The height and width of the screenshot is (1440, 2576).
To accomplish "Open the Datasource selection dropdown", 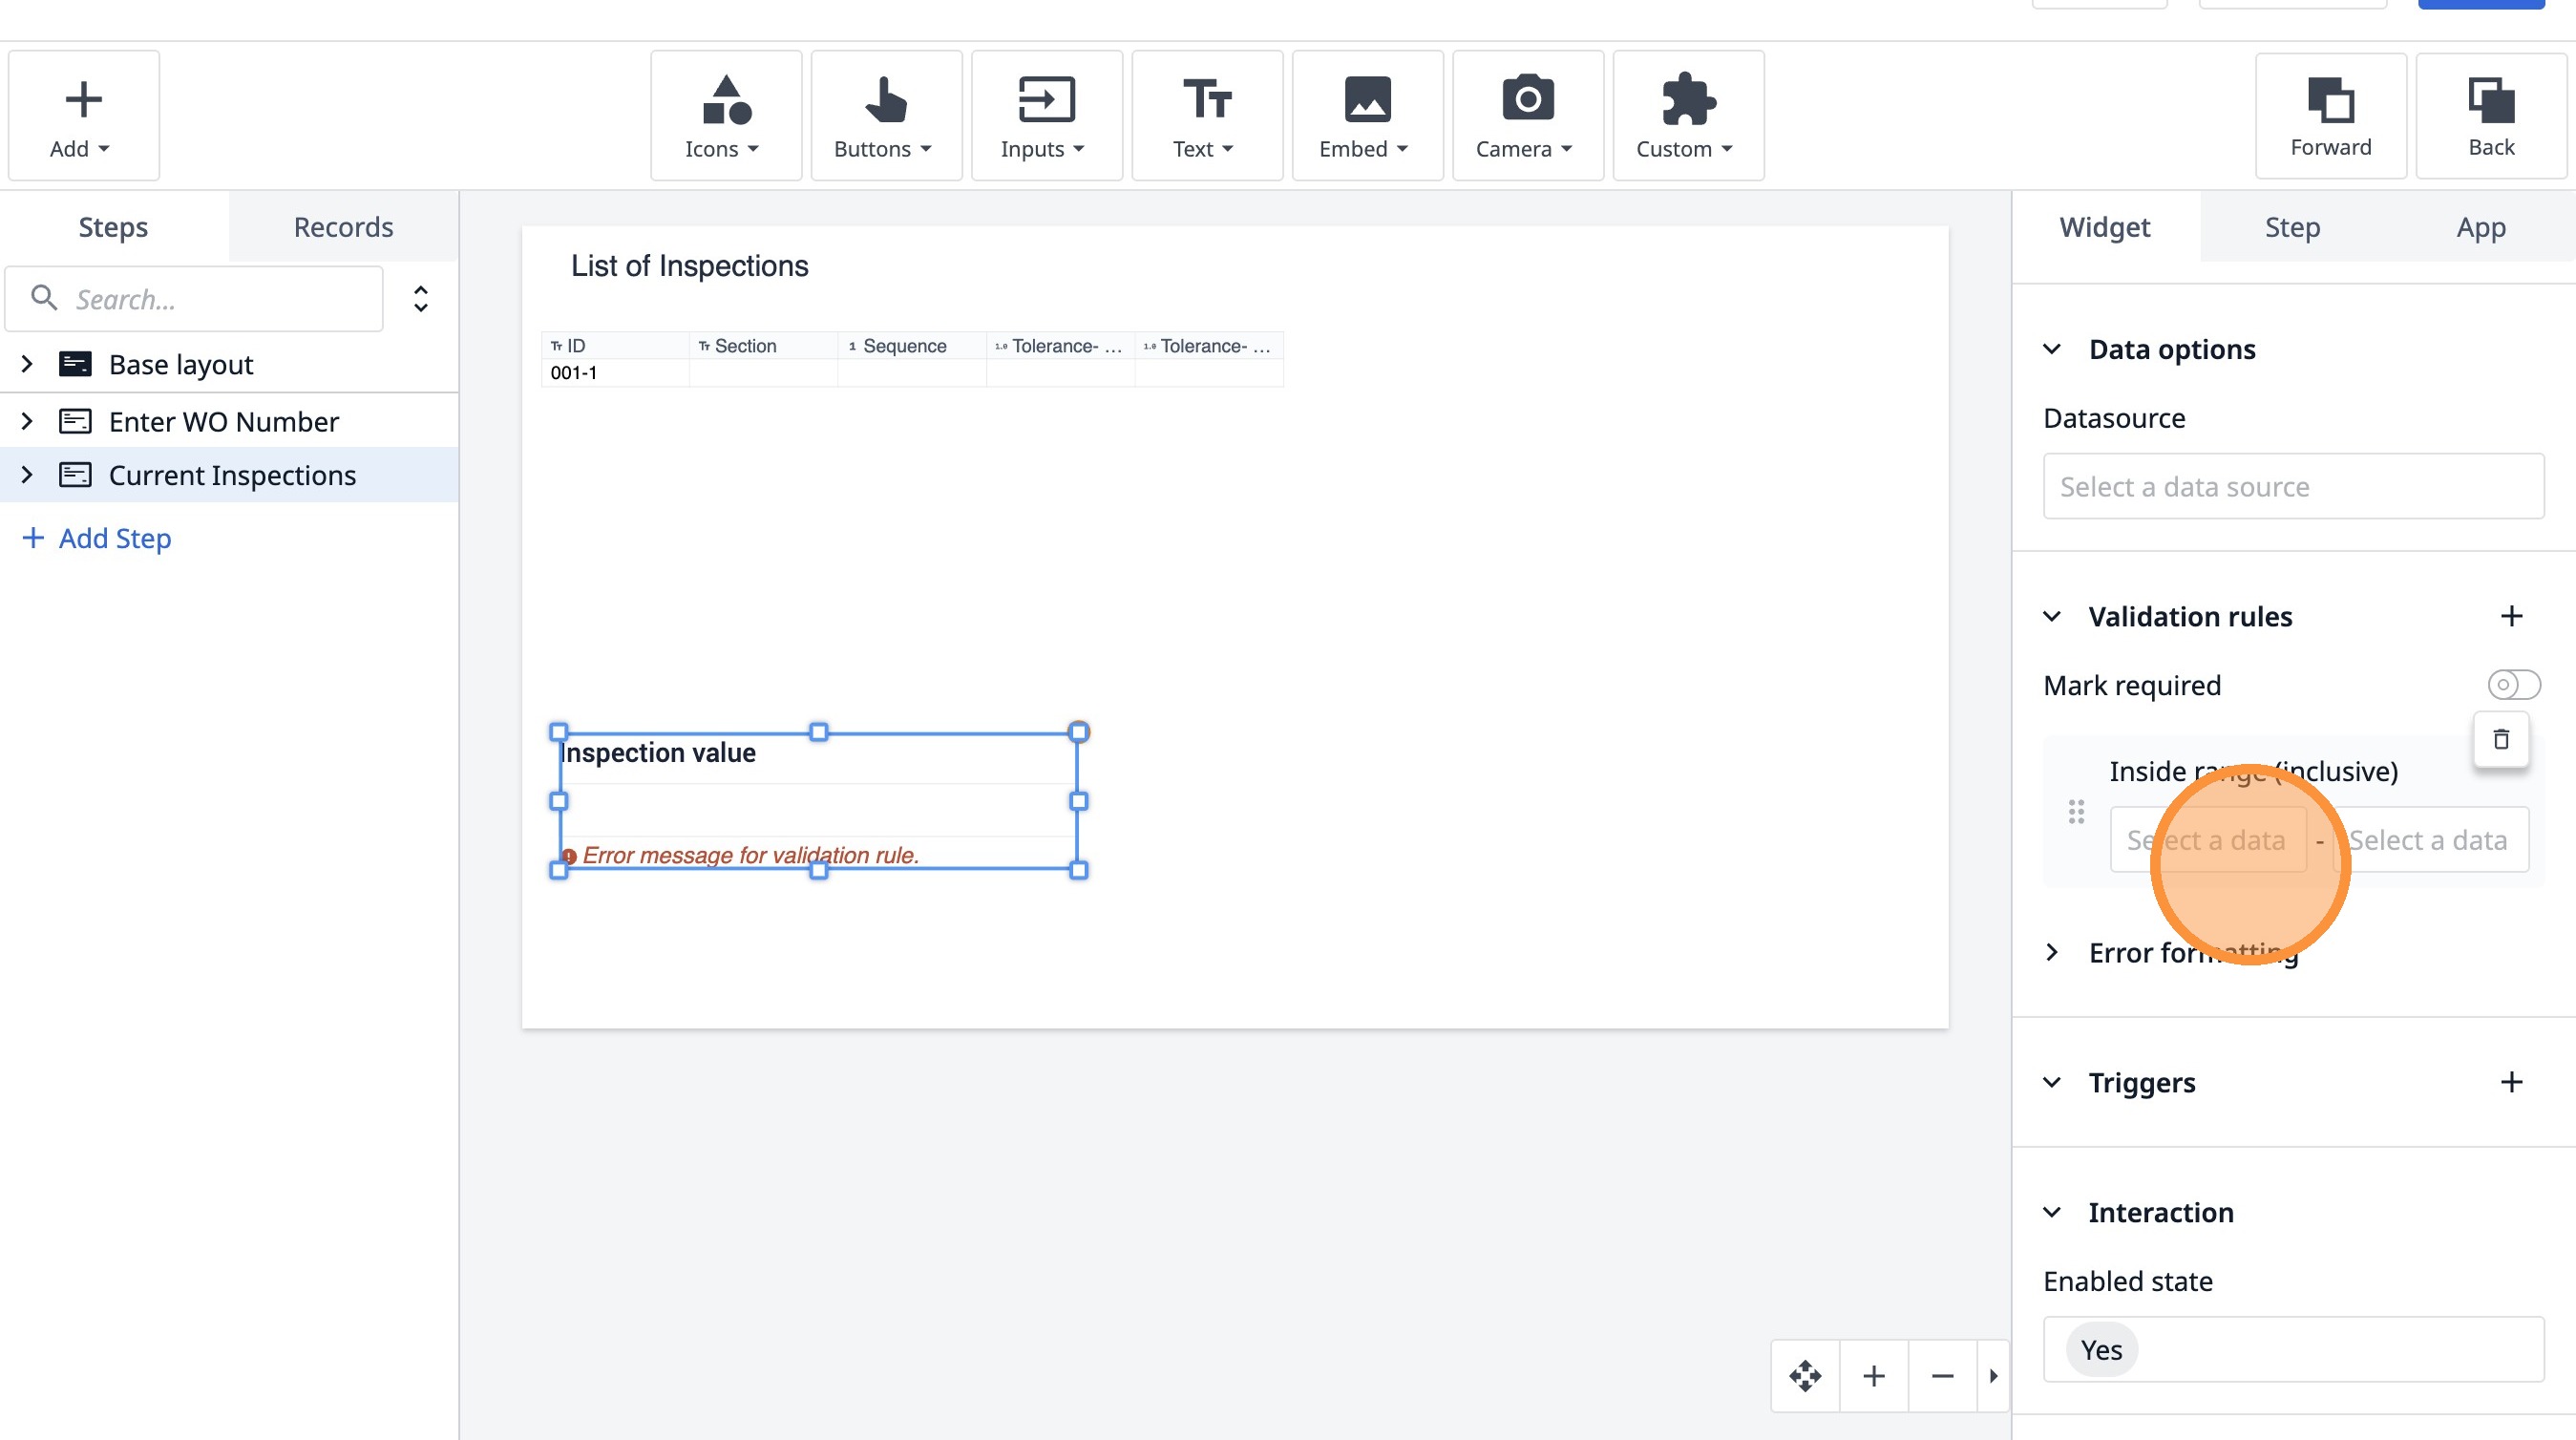I will pyautogui.click(x=2293, y=487).
